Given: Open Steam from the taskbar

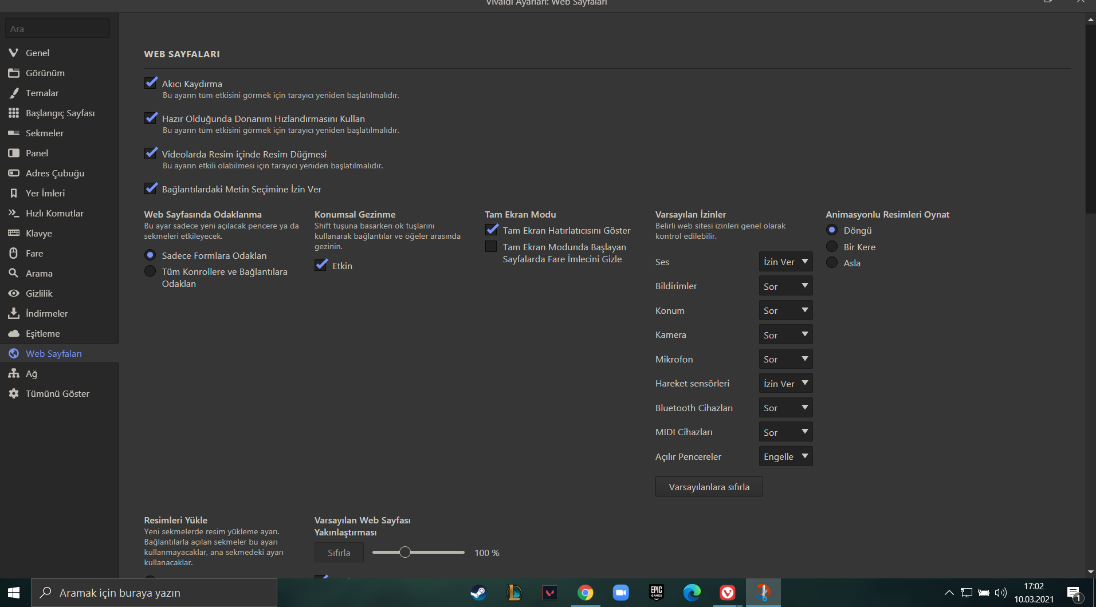Looking at the screenshot, I should [478, 593].
